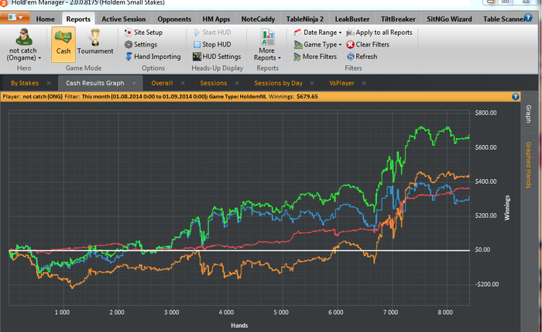
Task: Click the -$200.00 axis label
Action: pyautogui.click(x=487, y=284)
